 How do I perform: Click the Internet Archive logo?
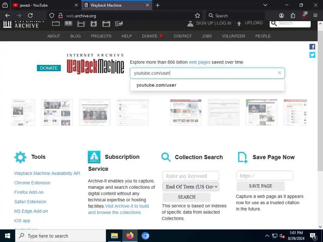click(24, 24)
